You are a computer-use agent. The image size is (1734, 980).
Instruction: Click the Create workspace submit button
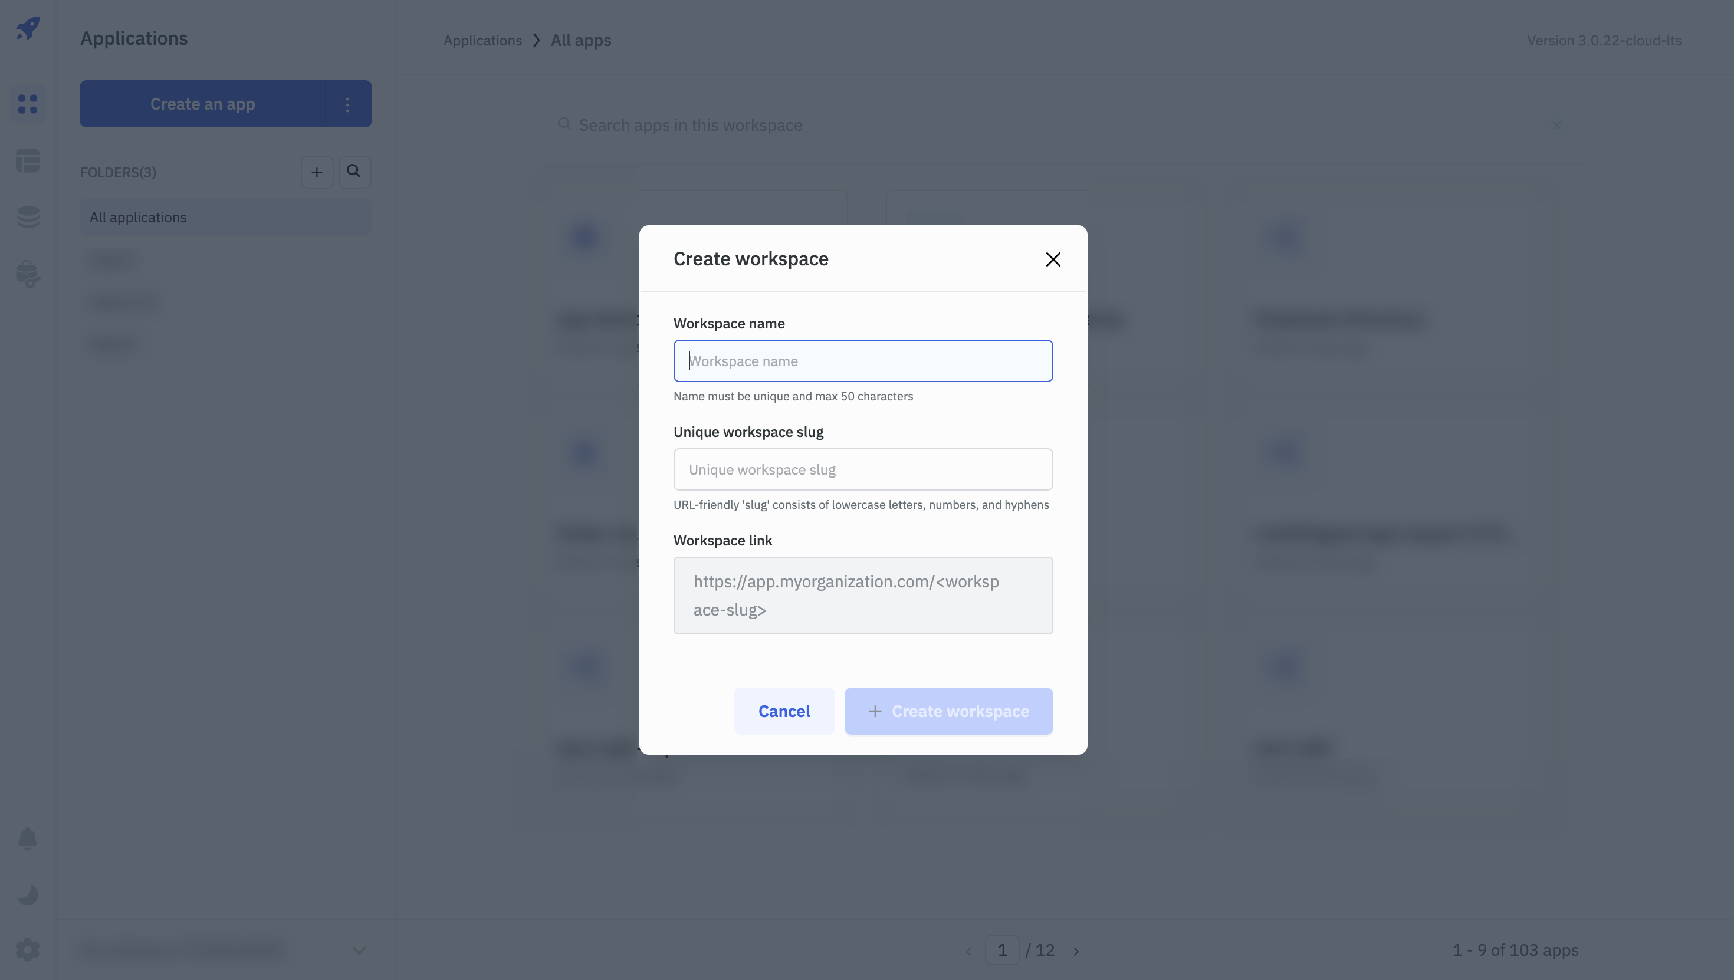click(948, 712)
